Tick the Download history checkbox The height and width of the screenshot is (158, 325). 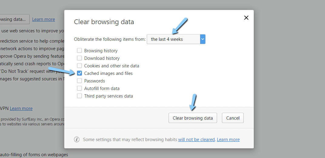(x=79, y=58)
